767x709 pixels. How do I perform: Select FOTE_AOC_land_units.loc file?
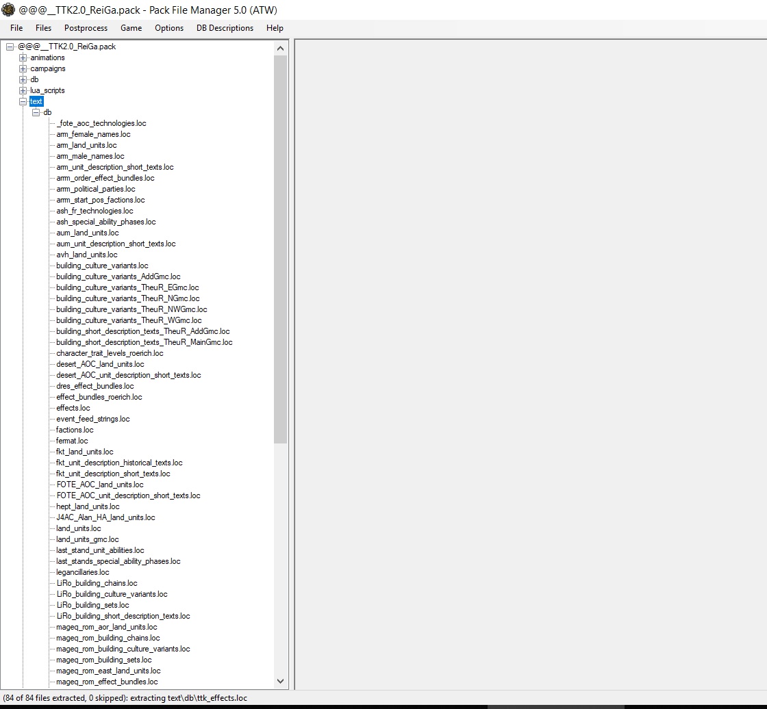coord(100,485)
